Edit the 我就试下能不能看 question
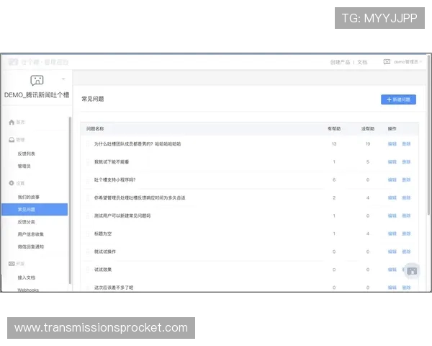This screenshot has height=346, width=432. point(392,162)
